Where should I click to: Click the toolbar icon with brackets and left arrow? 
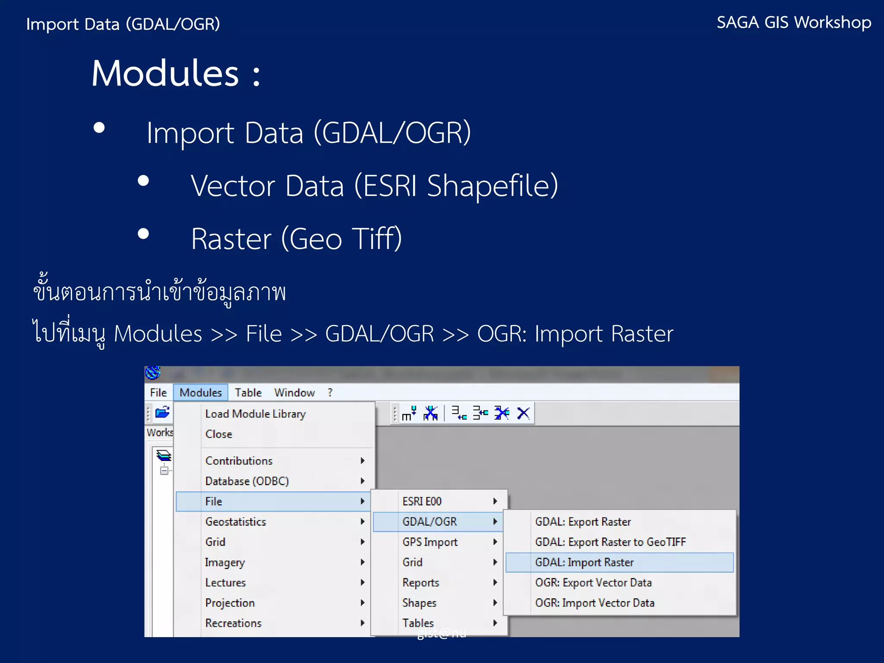click(480, 413)
